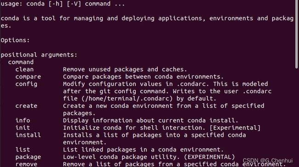Click the 'init' command name
This screenshot has width=299, height=167.
point(23,128)
